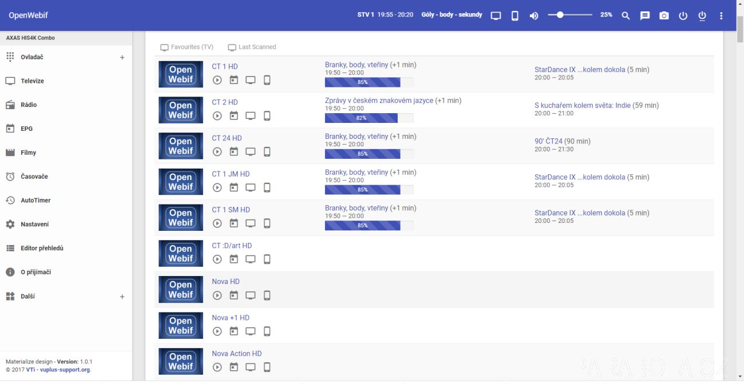Click play icon for CT :D/art HD

tap(217, 259)
